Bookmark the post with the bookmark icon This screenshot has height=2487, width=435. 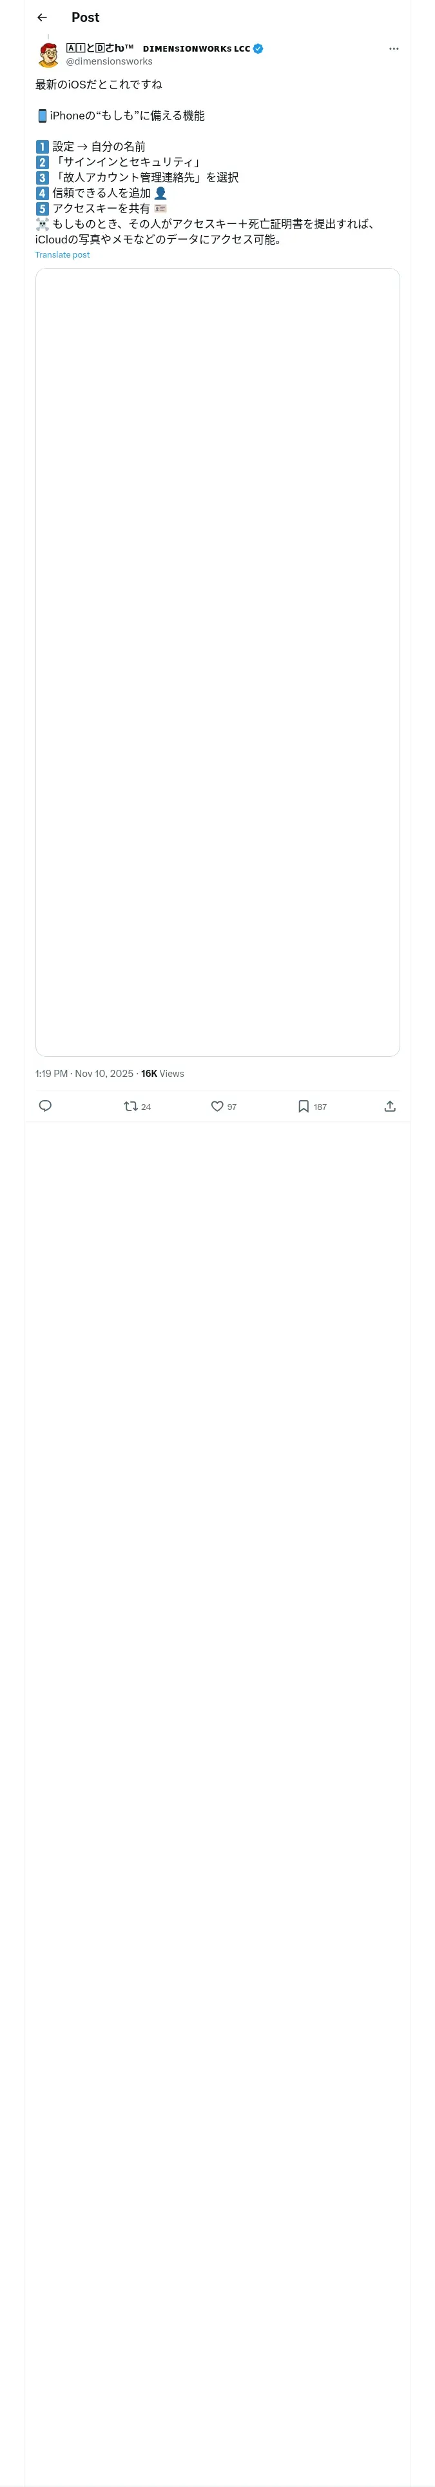303,1105
